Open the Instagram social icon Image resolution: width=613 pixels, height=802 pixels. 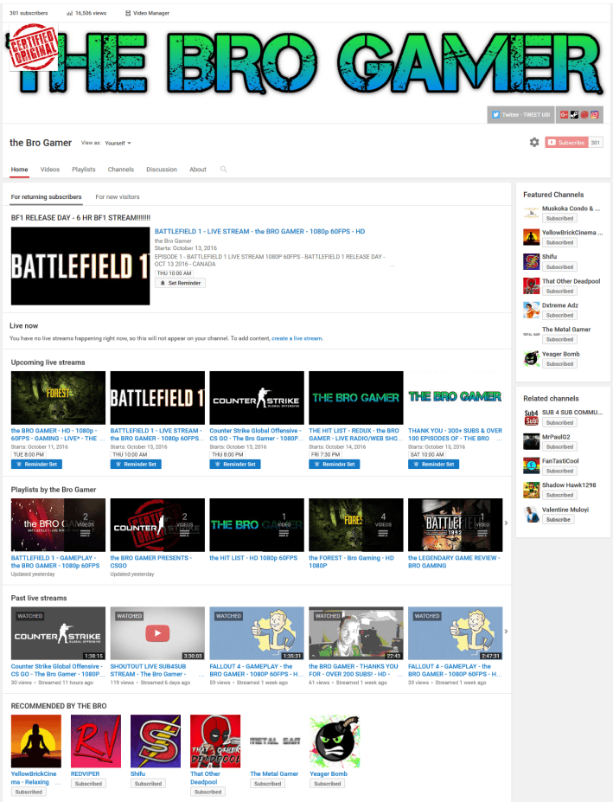[x=595, y=114]
